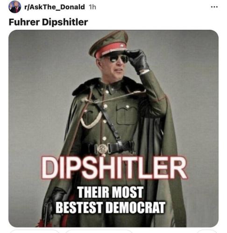Visit the r/AskThe_Donald subreddit link
This screenshot has height=233, width=227.
(x=55, y=7)
